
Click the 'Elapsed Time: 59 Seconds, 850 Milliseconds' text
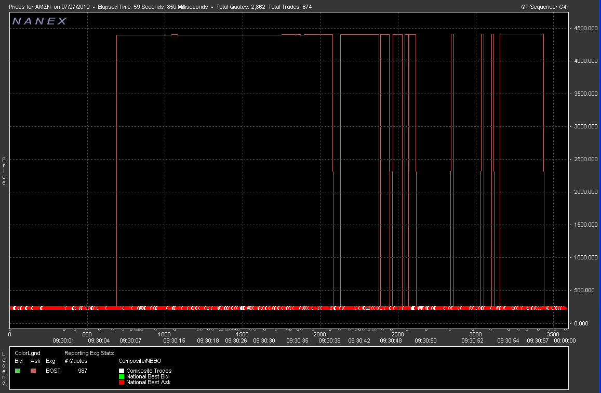point(153,7)
